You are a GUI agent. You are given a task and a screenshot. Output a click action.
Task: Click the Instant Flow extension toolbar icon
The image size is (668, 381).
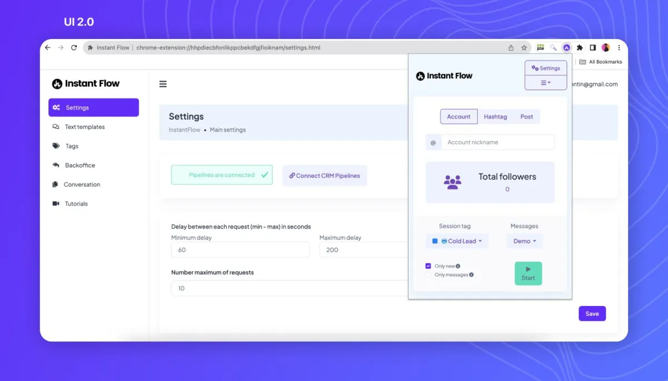[567, 48]
